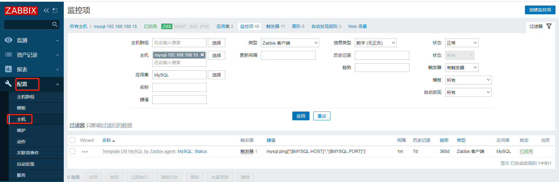Open the 状态 dropdown showing 正常
This screenshot has height=182, width=559.
[x=462, y=43]
